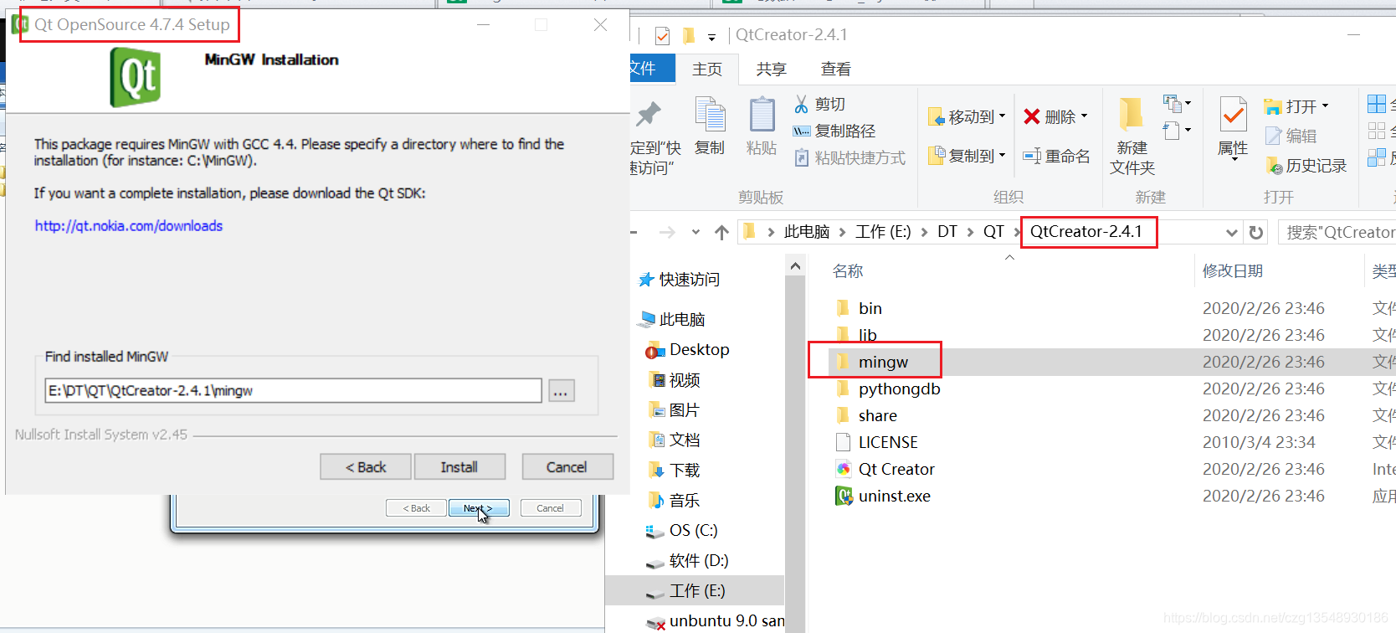Open 图片 in the navigation pane
Screen dimensions: 1396x633
click(x=675, y=410)
